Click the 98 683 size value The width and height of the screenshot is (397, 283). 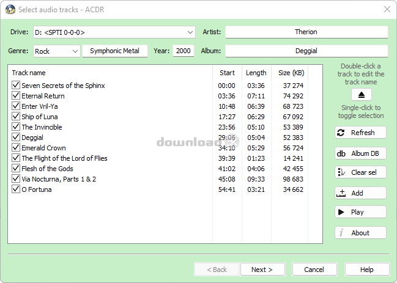pos(293,179)
